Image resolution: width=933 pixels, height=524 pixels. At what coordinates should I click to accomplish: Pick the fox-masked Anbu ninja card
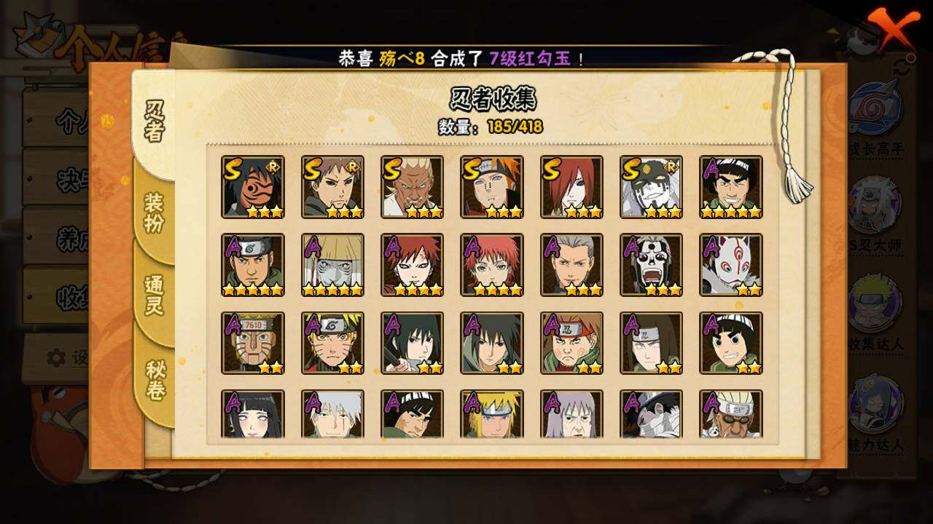pyautogui.click(x=731, y=265)
